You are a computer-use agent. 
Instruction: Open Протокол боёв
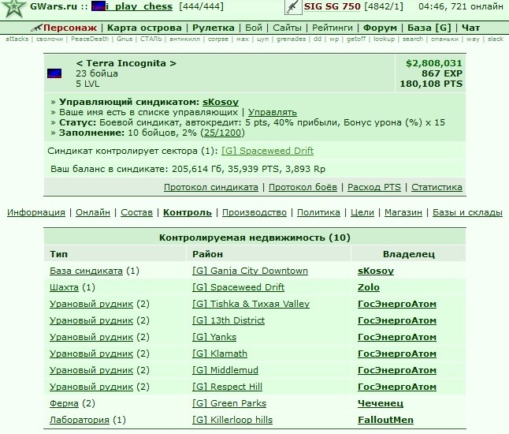coord(303,187)
